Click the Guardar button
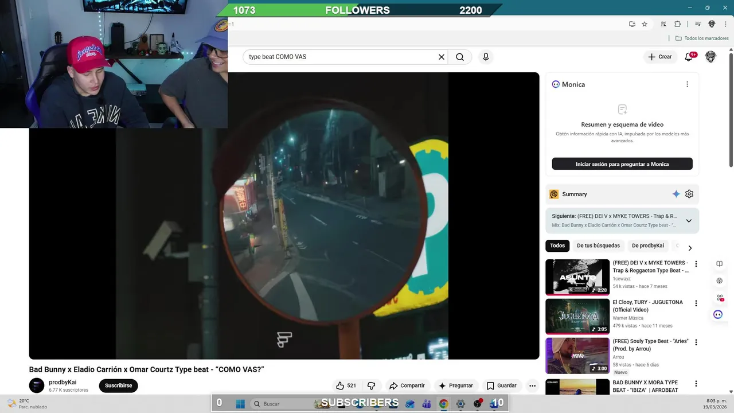 (x=501, y=385)
